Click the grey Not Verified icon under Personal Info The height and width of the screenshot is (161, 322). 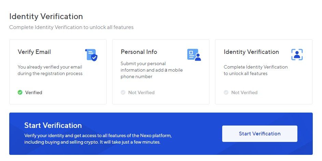[x=123, y=92]
